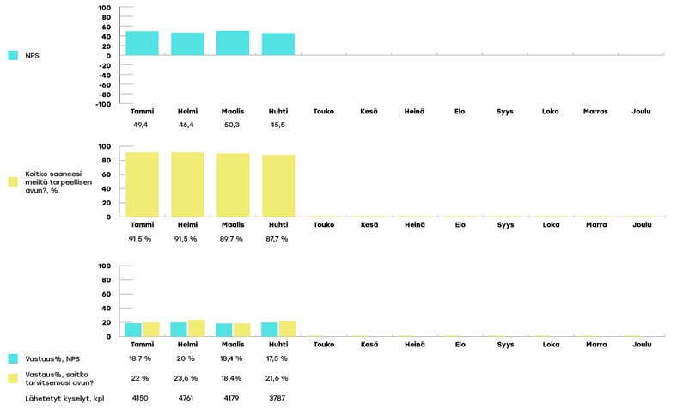Image resolution: width=683 pixels, height=410 pixels.
Task: Click the Helmi yellow bar in bottom chart
Action: point(197,328)
